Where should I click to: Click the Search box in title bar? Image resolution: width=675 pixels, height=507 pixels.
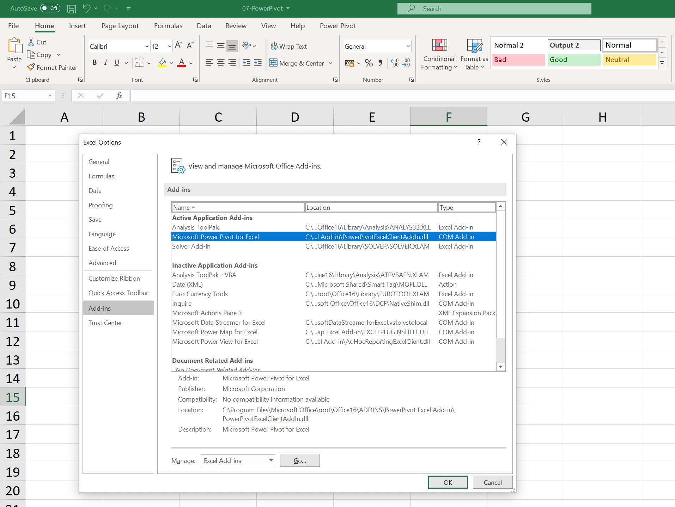tap(494, 8)
